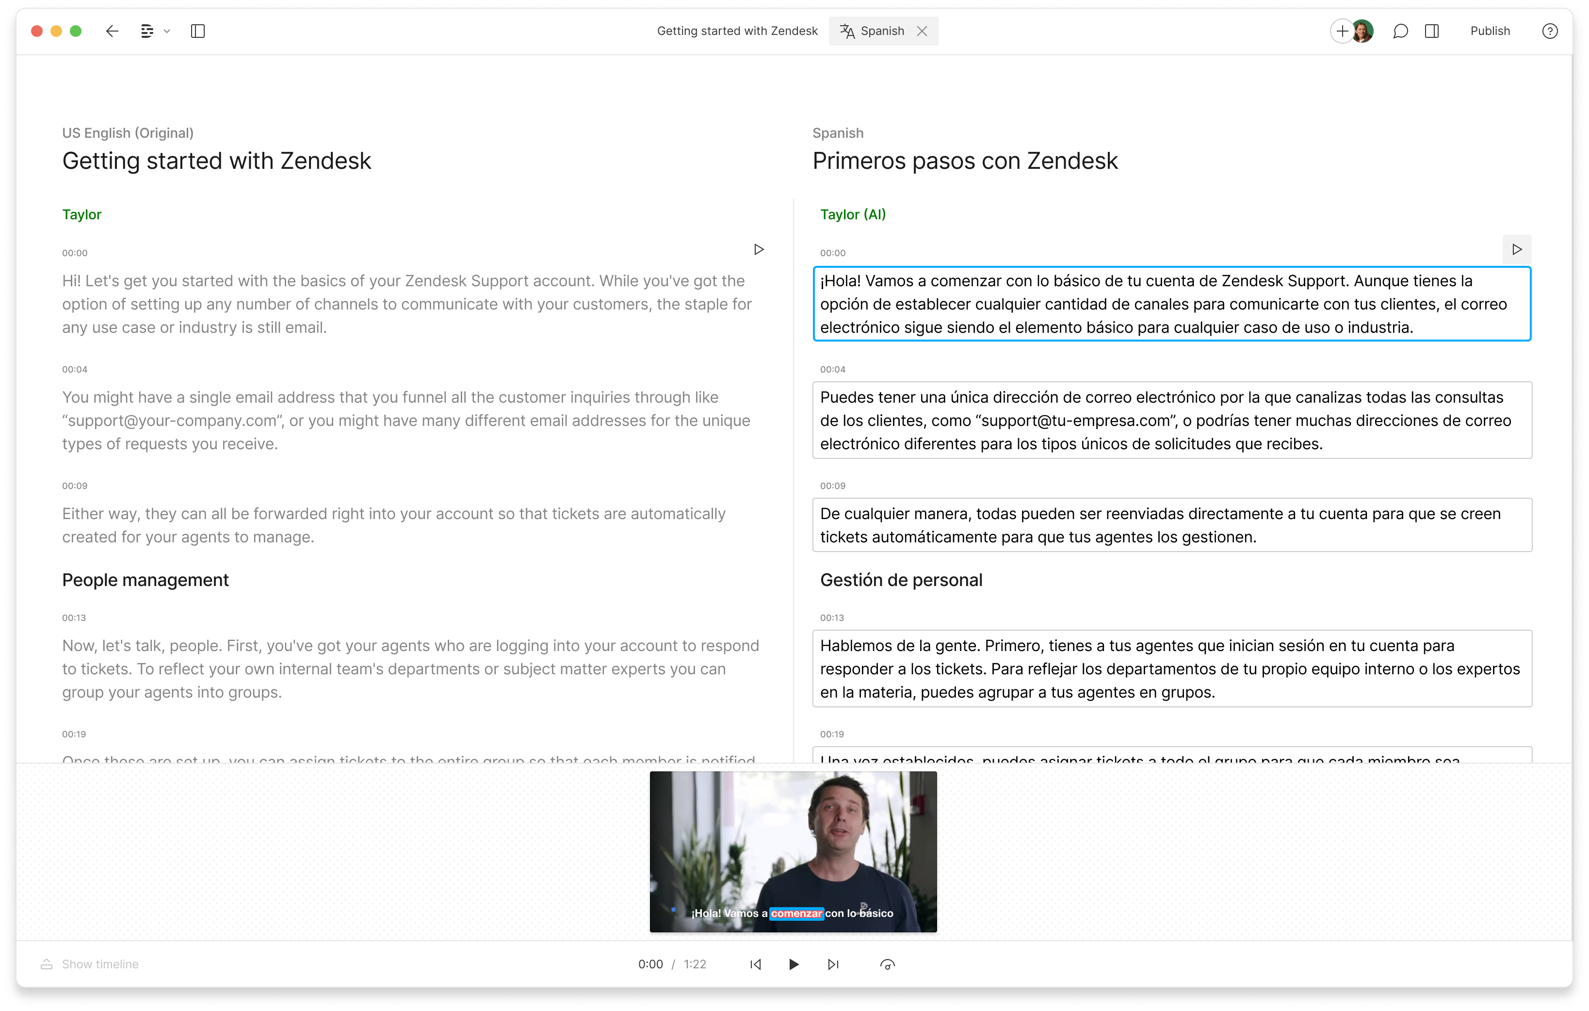Open help via the question mark icon
Screen dimensions: 1589x1011
(1550, 31)
